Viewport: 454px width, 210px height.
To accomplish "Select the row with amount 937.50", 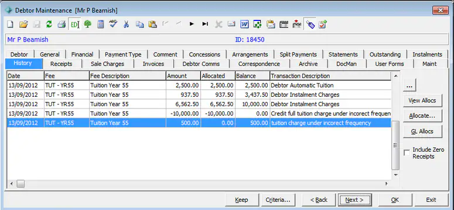I will 199,94.
